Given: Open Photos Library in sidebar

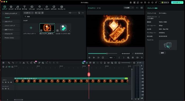Looking at the screenshot, I should (9, 38).
